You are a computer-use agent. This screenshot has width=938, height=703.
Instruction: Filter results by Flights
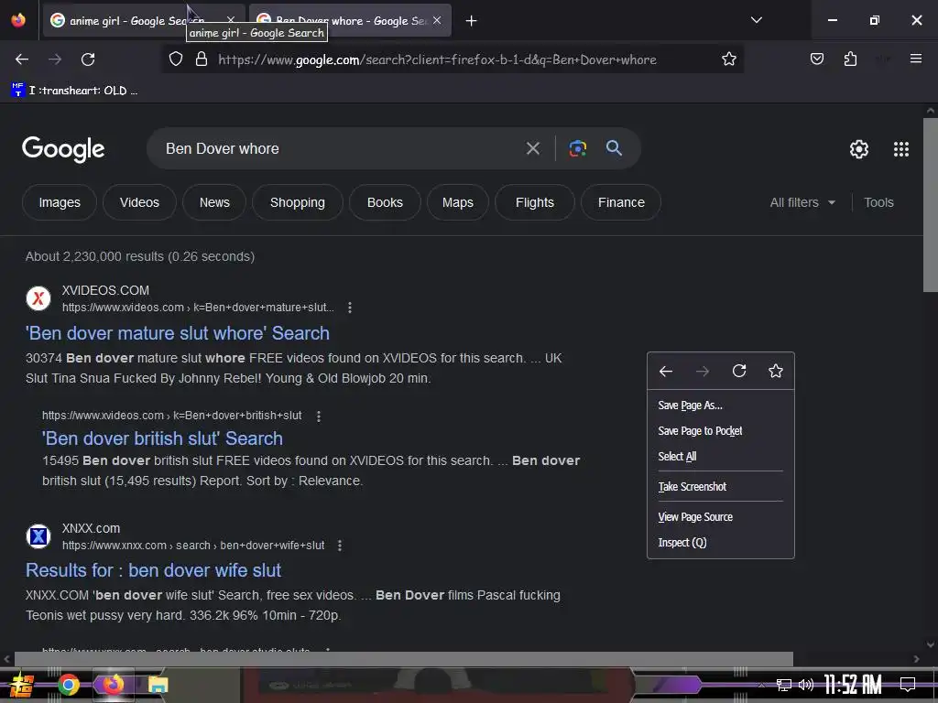(535, 202)
